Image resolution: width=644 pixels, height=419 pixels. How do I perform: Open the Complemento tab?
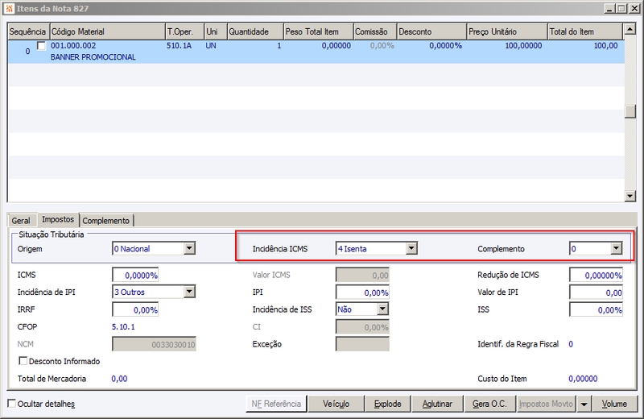[x=106, y=221]
